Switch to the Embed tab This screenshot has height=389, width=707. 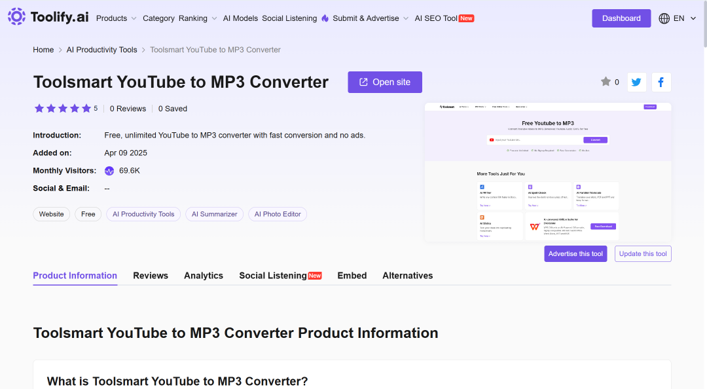tap(352, 276)
